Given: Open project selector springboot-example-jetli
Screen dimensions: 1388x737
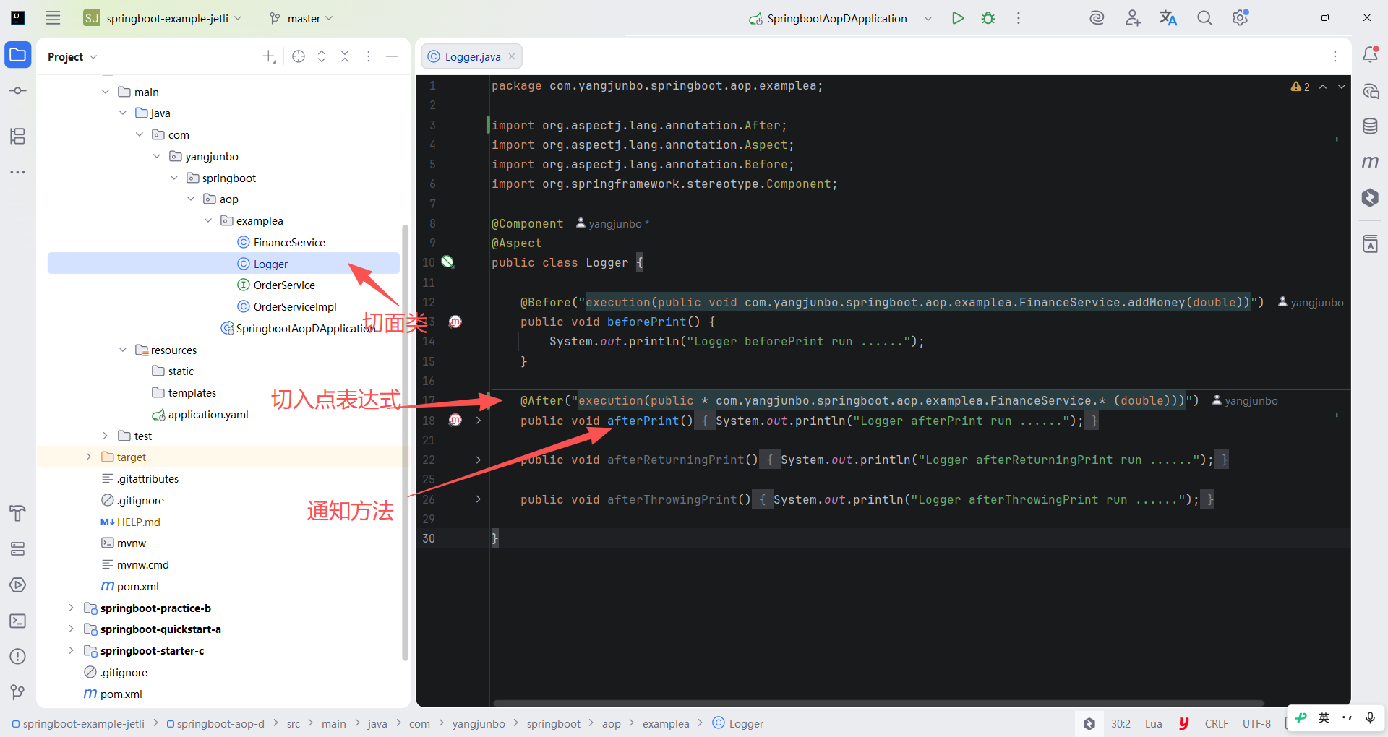Looking at the screenshot, I should tap(163, 18).
